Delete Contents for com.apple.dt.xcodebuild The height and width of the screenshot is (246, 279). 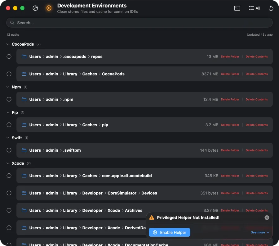[257, 176]
